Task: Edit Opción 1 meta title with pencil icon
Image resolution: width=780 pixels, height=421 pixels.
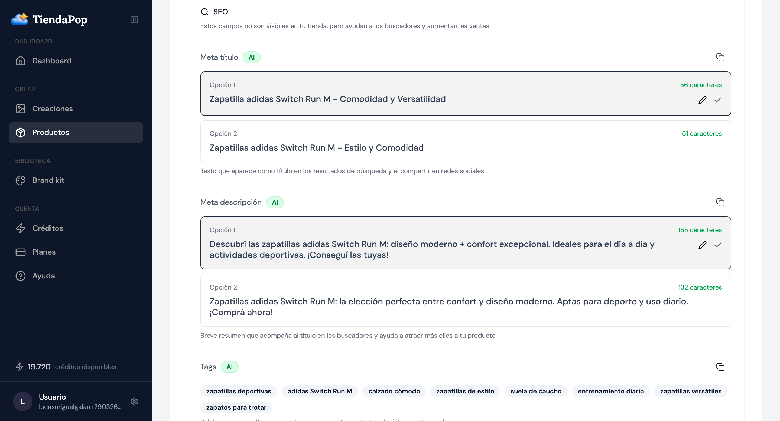Action: click(703, 100)
